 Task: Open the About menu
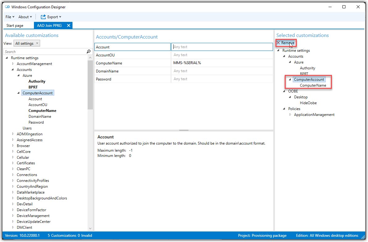(25, 17)
